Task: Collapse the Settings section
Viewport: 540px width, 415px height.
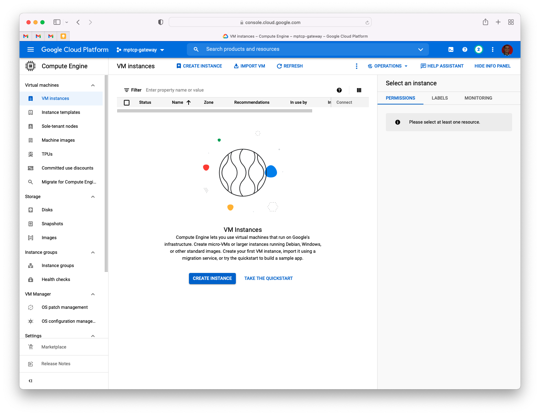Action: 93,336
